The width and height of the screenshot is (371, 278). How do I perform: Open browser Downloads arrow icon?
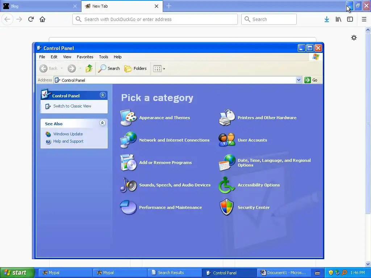327,19
